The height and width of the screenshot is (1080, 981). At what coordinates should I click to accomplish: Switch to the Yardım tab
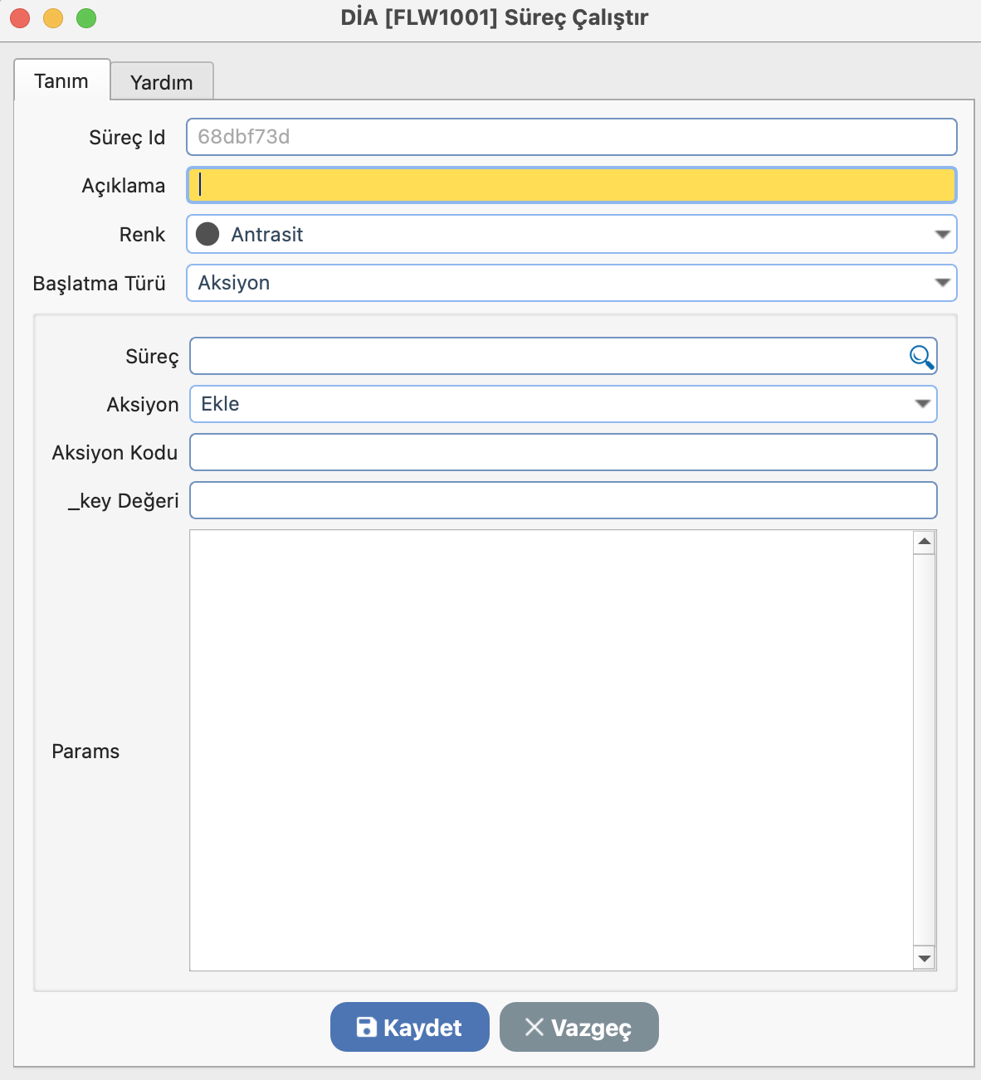[162, 82]
